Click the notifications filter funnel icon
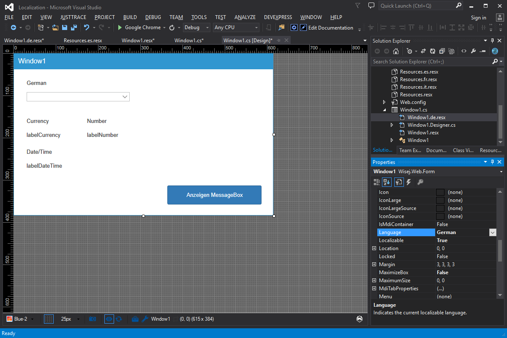 (357, 6)
